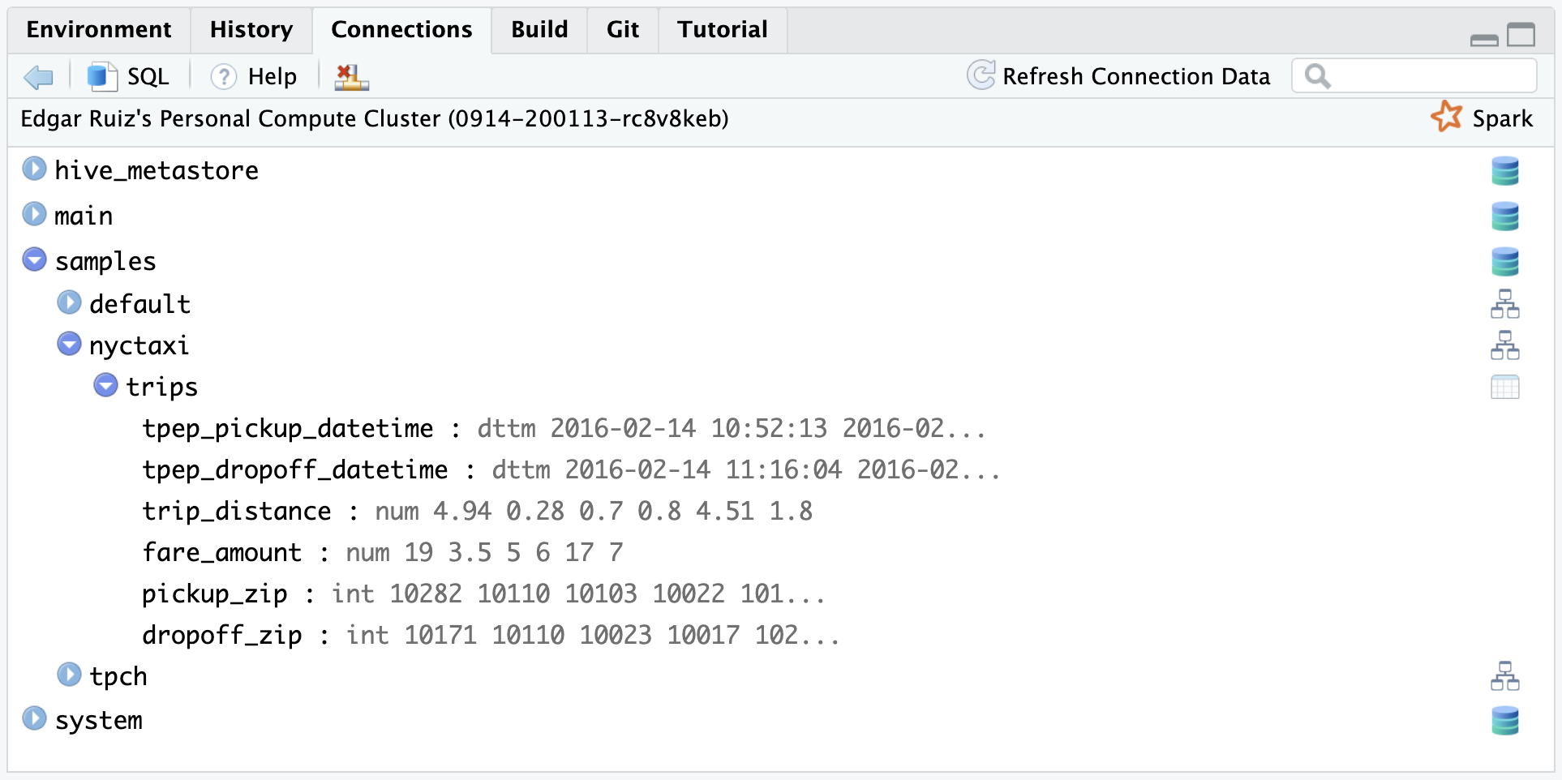The height and width of the screenshot is (780, 1562).
Task: Select the fare_amount column row
Action: 222,553
